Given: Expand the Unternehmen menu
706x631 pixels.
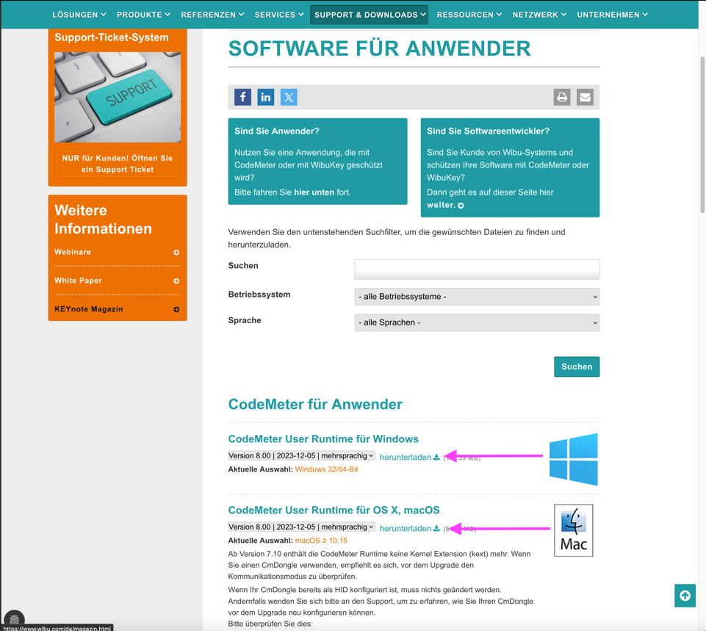Looking at the screenshot, I should tap(613, 15).
